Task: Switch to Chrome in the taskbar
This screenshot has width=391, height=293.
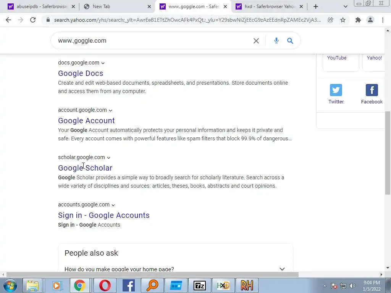Action: coord(80,285)
